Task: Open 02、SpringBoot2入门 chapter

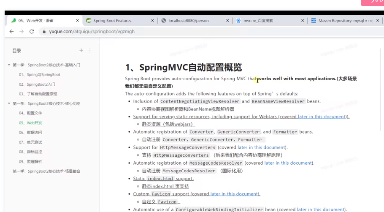Action: coord(37,84)
